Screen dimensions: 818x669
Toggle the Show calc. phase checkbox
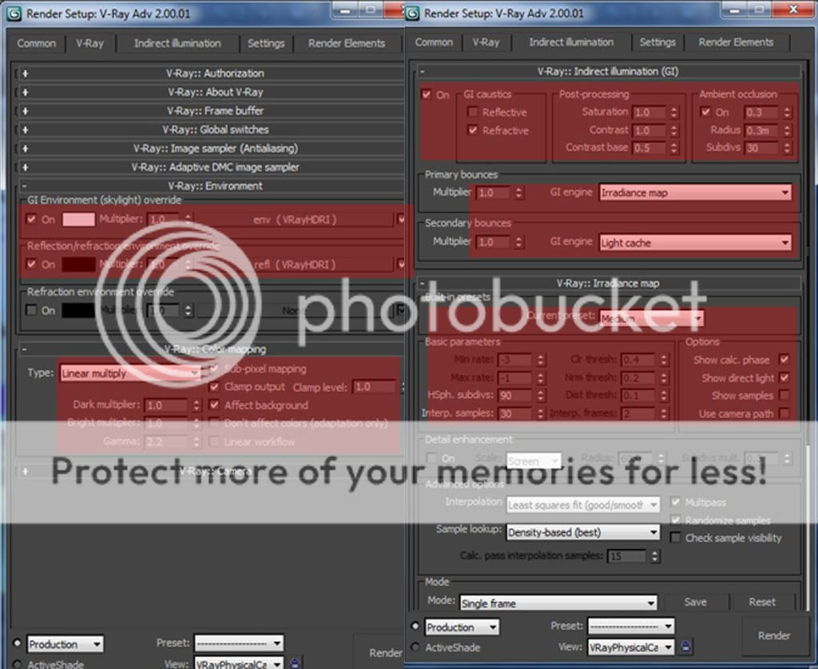784,359
